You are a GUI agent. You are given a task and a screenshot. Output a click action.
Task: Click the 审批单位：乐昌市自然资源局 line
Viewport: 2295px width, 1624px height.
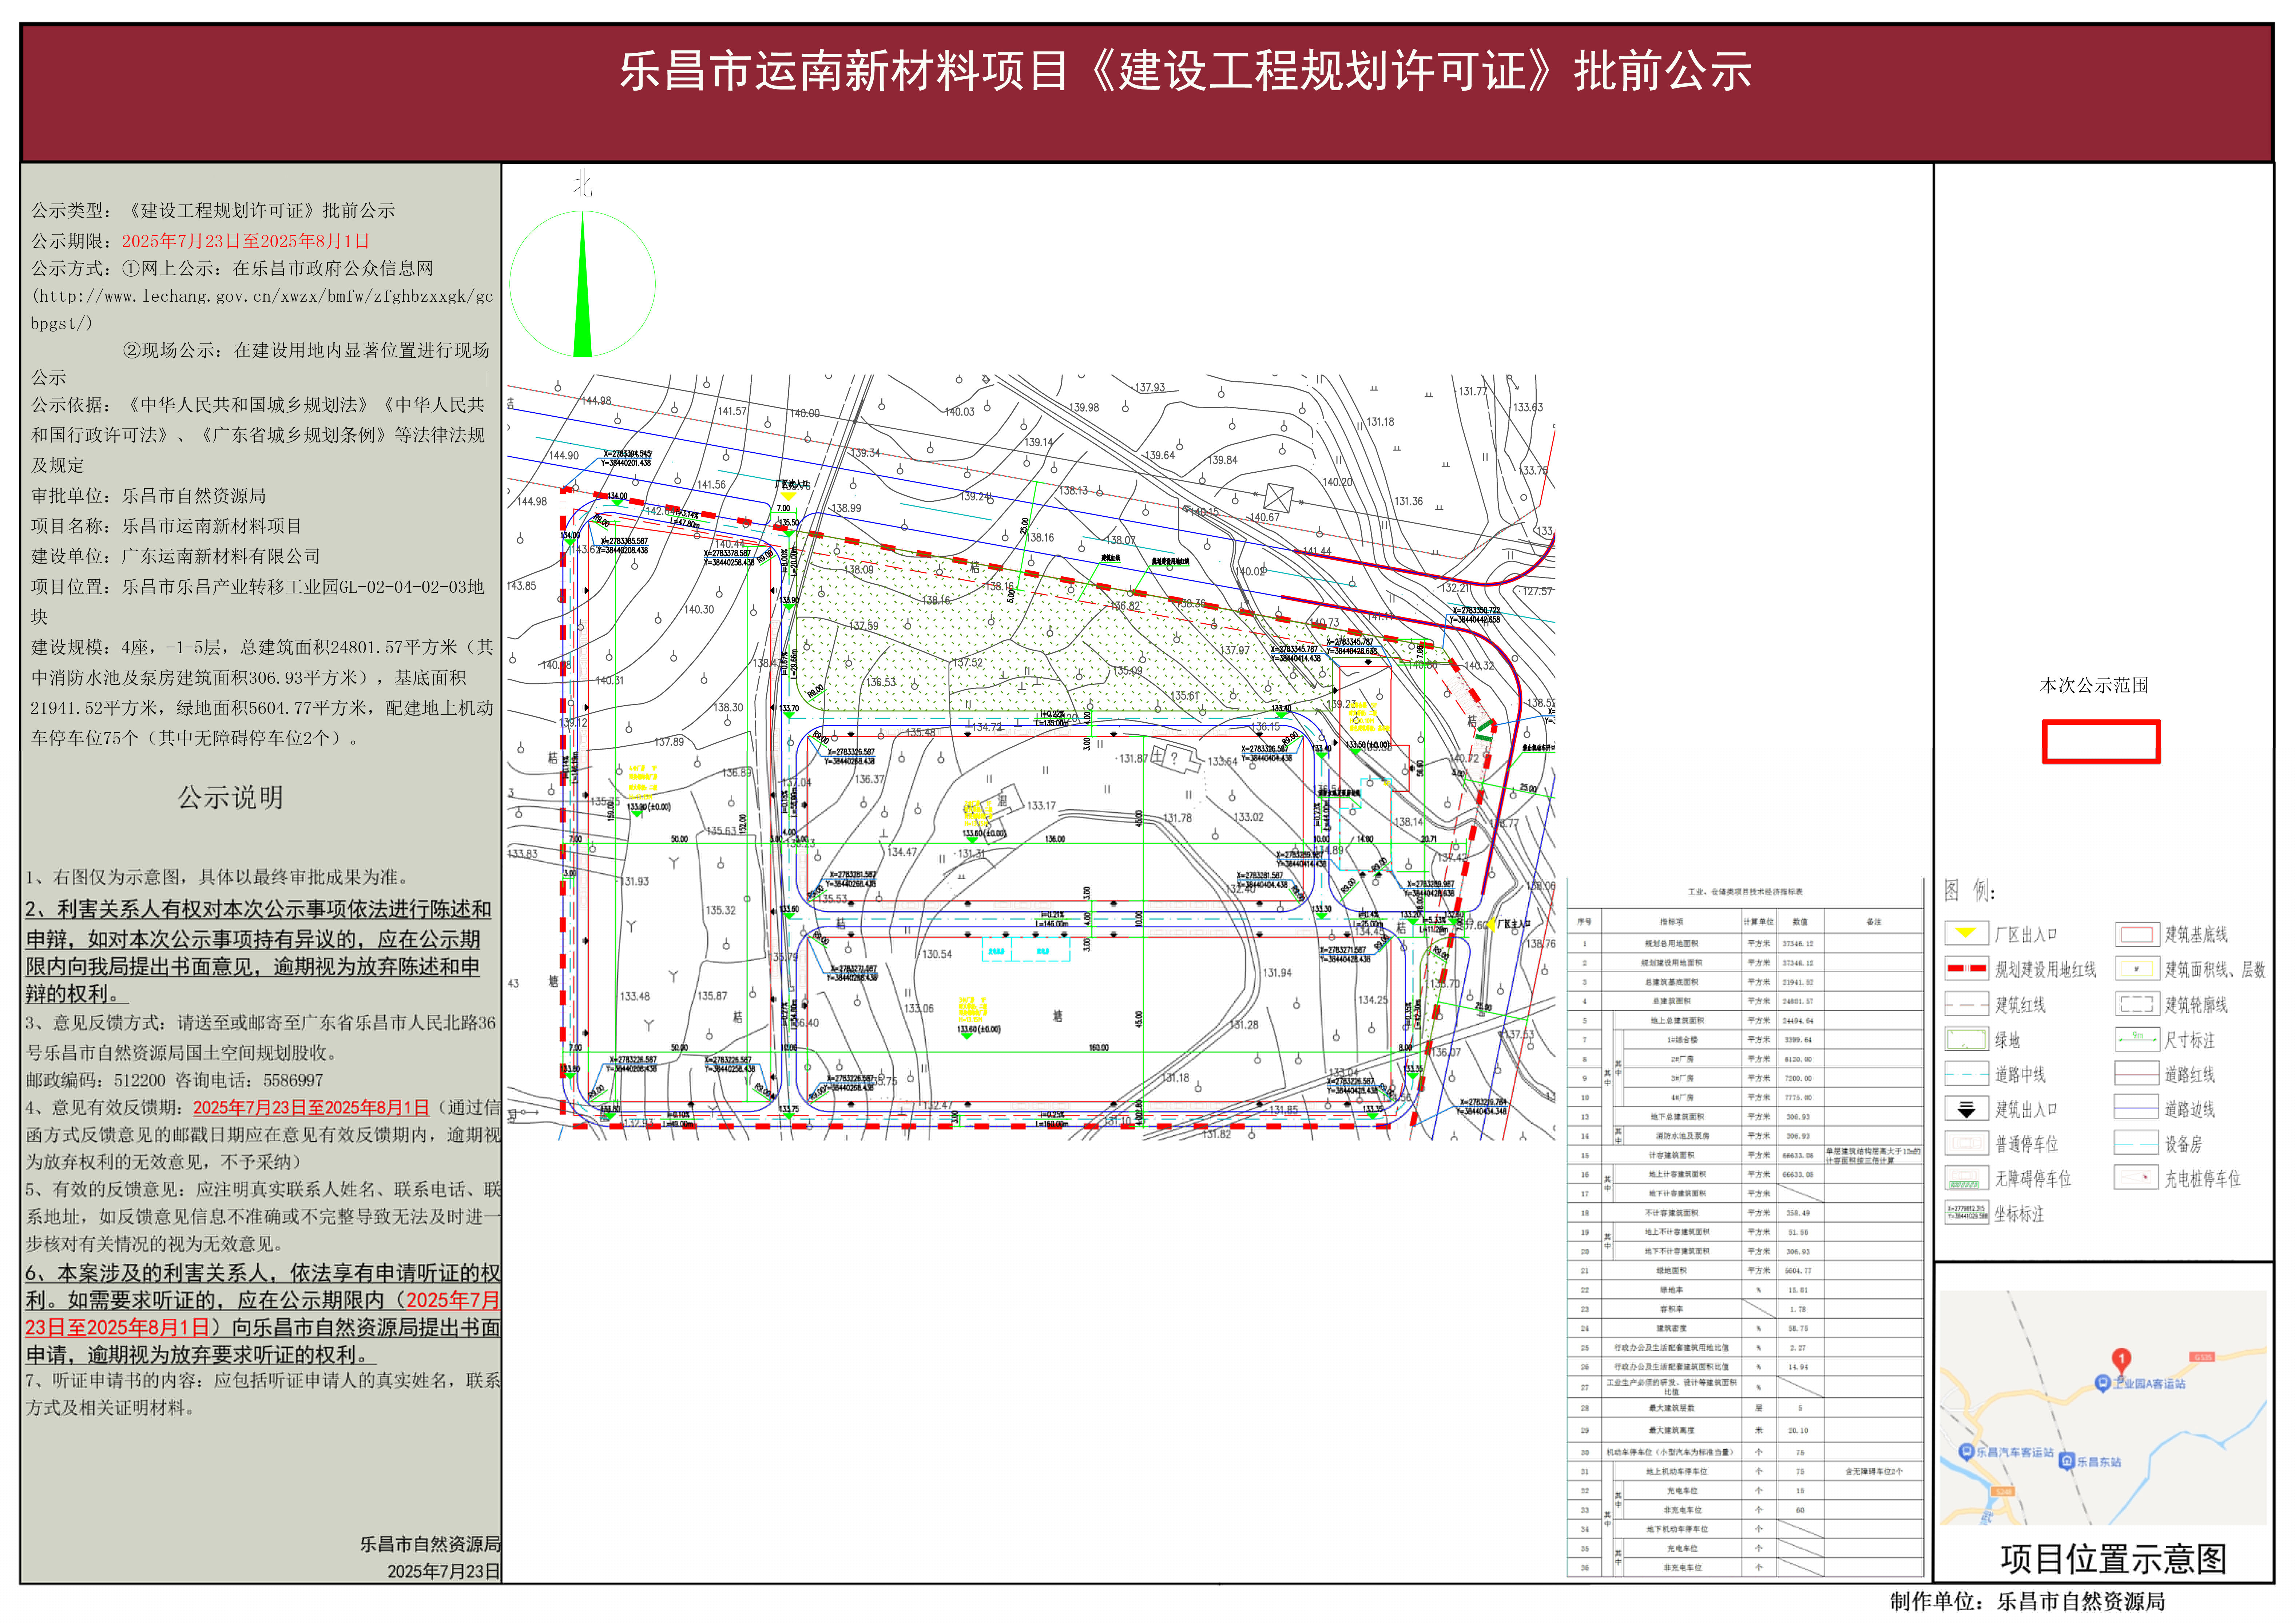click(x=148, y=496)
